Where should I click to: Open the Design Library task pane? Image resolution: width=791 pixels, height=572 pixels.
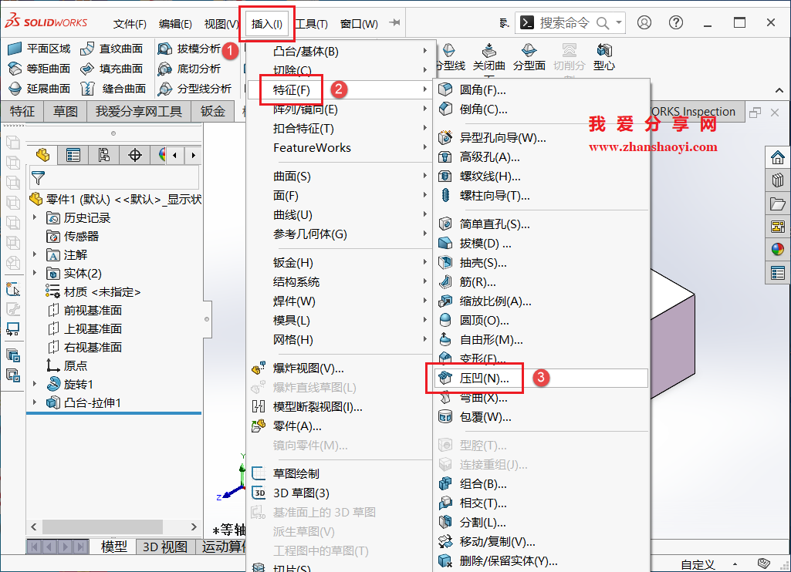point(779,180)
